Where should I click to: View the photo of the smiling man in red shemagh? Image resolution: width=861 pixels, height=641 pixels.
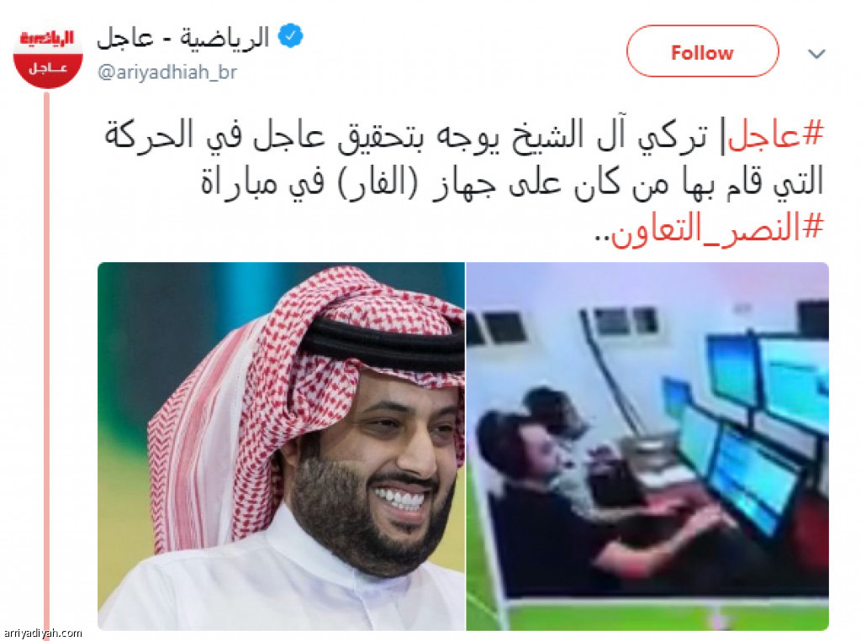[x=281, y=445]
